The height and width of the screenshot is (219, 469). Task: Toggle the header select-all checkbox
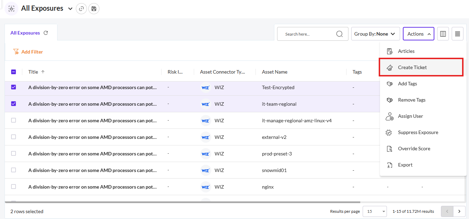click(14, 72)
